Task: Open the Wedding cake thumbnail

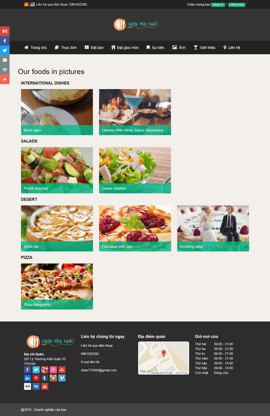Action: pyautogui.click(x=213, y=228)
